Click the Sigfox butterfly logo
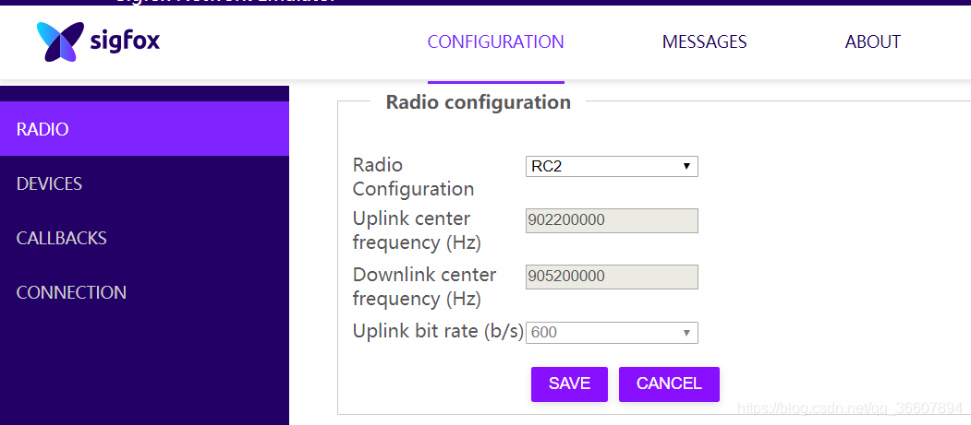Screen dimensions: 971x425 (60, 42)
